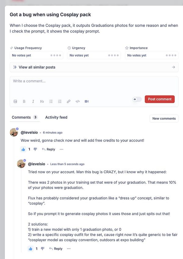The width and height of the screenshot is (183, 259).
Task: Open more options on levelsio's first comment
Action: coord(62,149)
